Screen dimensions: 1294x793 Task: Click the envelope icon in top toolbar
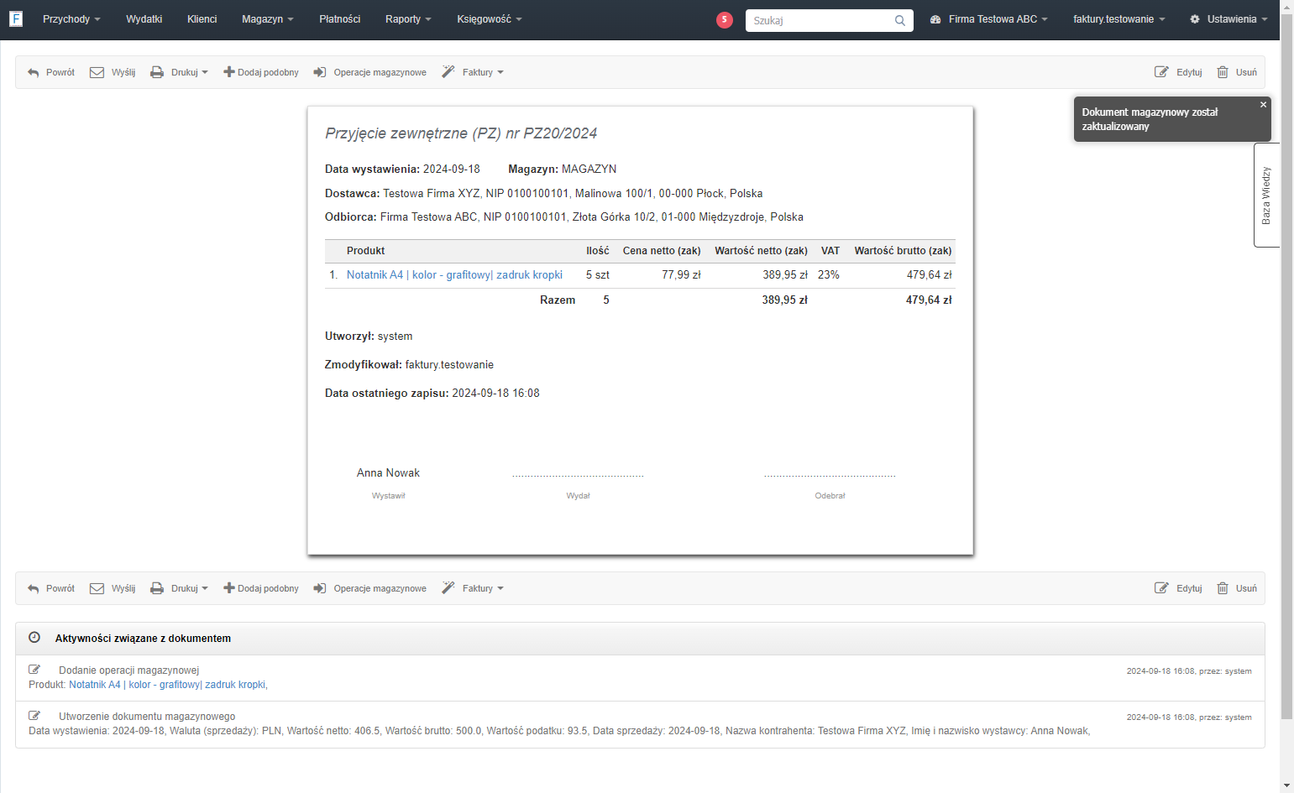pos(97,72)
